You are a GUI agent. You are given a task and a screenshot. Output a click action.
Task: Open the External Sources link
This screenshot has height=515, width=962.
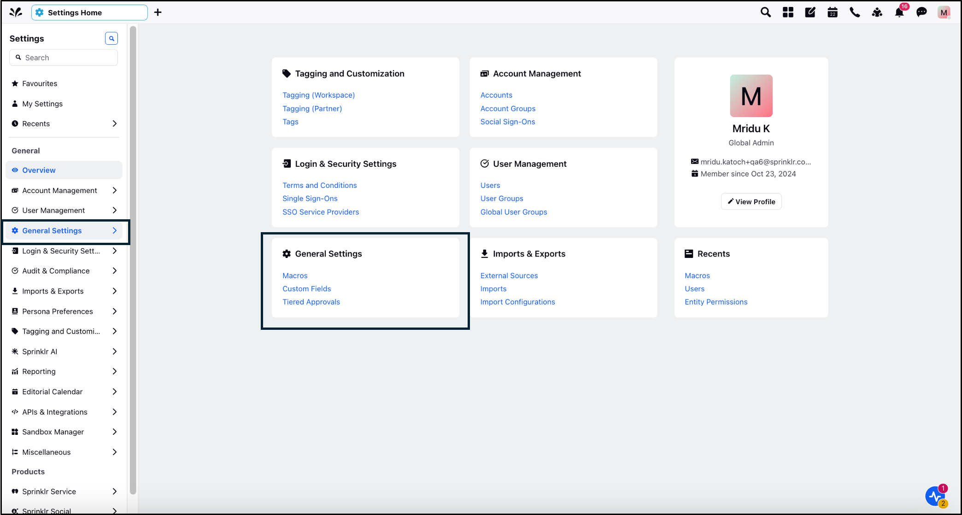point(509,275)
